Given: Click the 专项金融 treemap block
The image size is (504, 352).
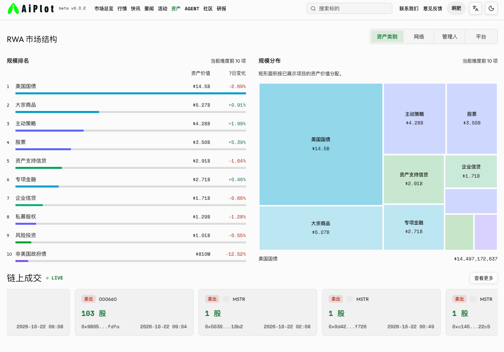Looking at the screenshot, I should point(414,227).
